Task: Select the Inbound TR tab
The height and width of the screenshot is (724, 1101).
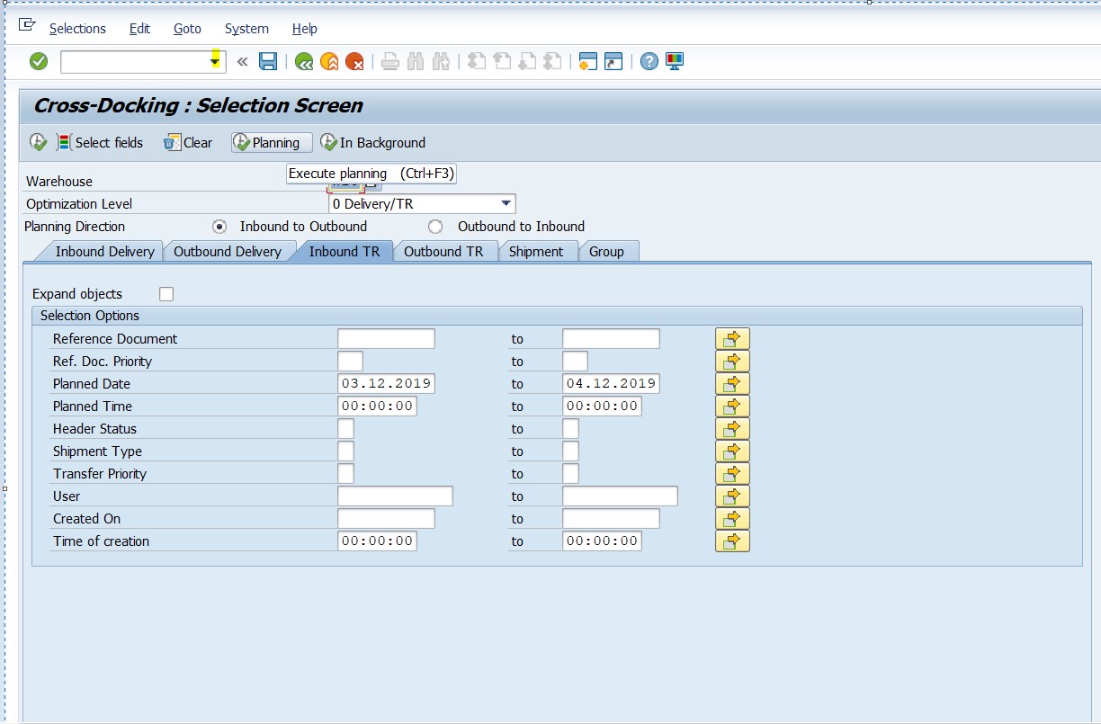Action: tap(345, 252)
